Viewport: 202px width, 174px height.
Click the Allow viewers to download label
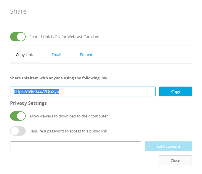coord(69,116)
